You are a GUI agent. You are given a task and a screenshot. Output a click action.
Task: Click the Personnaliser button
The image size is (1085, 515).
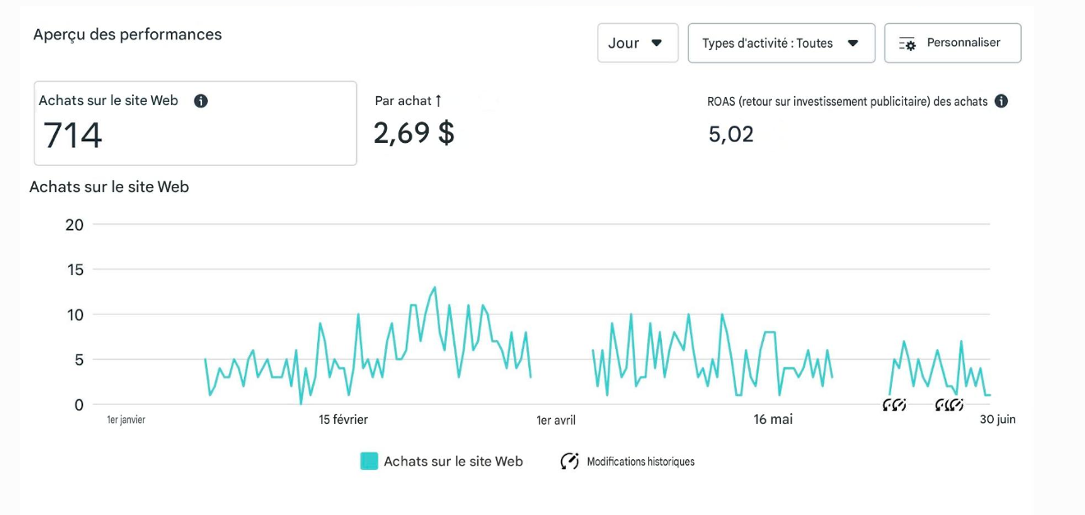pyautogui.click(x=953, y=43)
